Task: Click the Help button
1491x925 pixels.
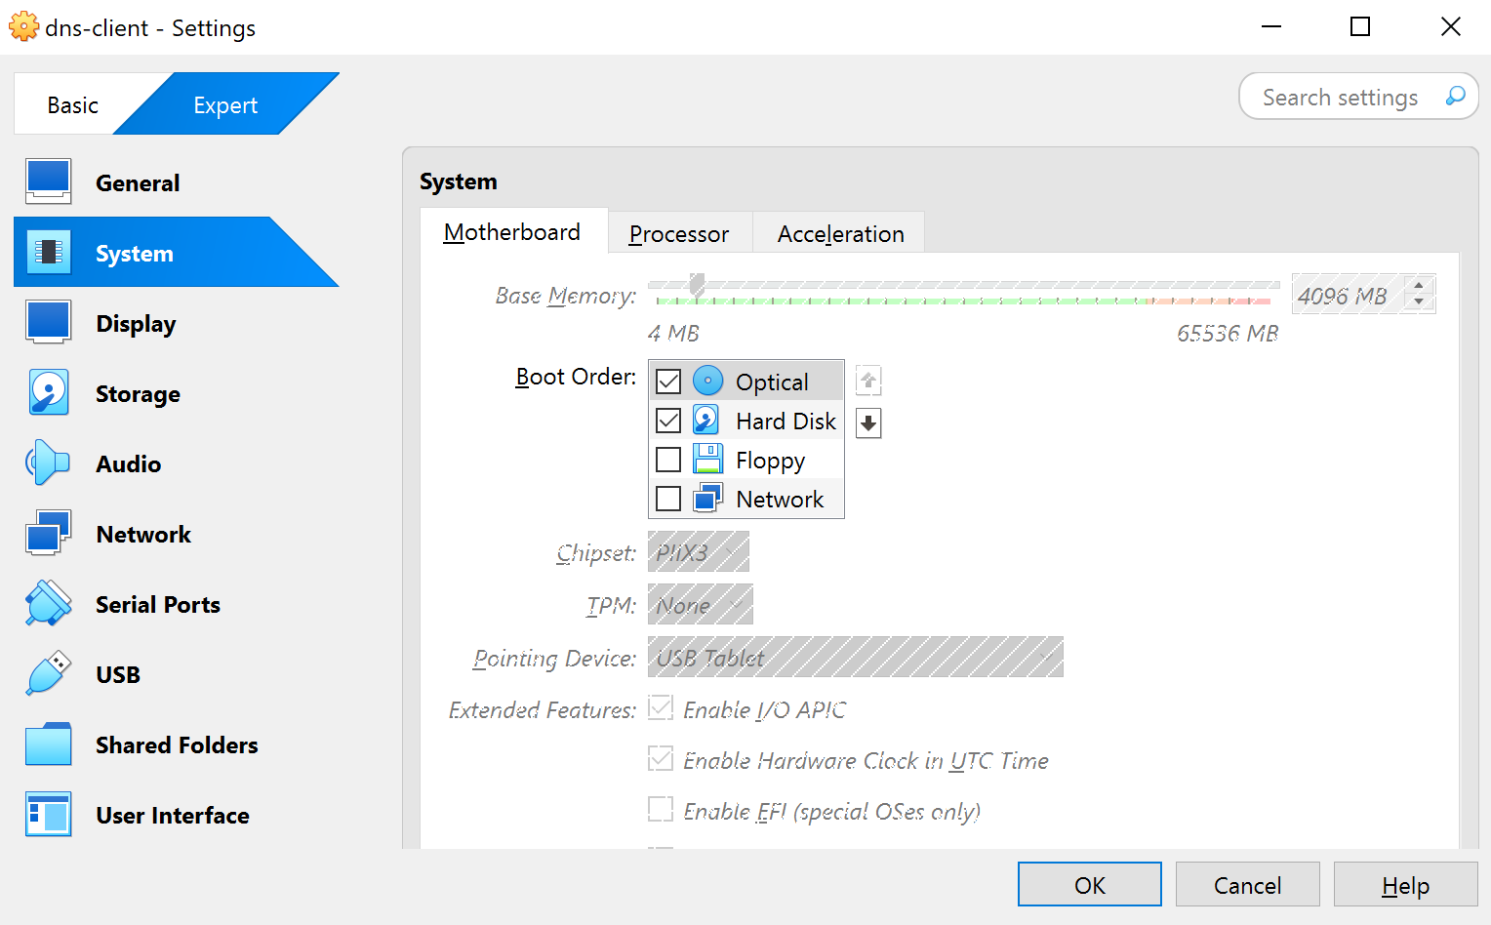Action: pos(1406,885)
